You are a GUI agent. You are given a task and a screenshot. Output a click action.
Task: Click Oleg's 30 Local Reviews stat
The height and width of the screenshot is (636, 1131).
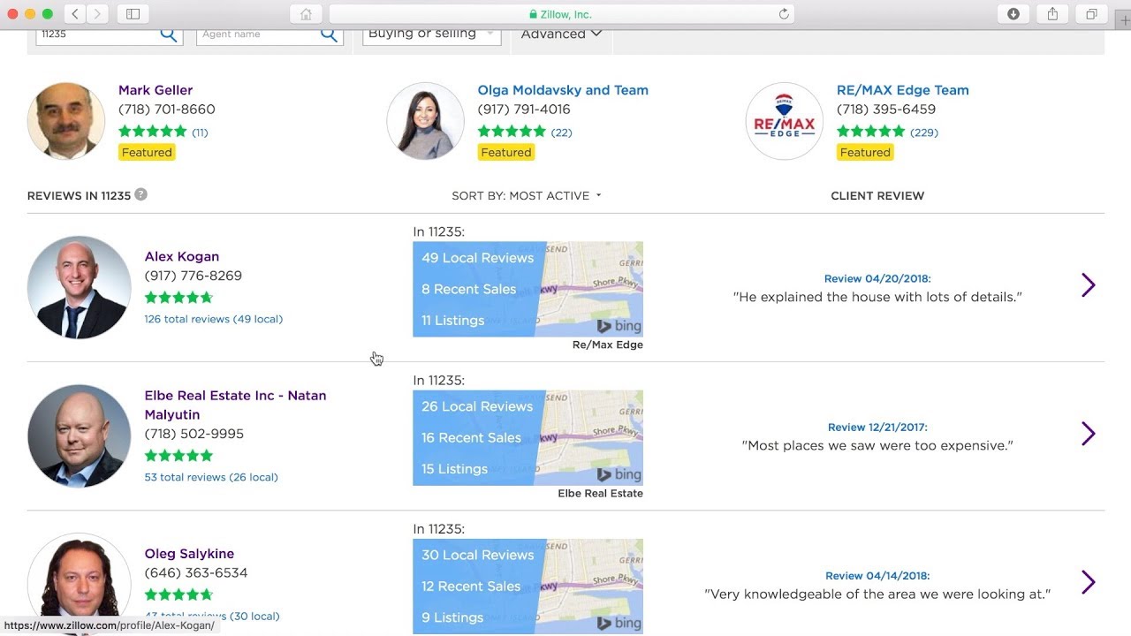coord(478,555)
